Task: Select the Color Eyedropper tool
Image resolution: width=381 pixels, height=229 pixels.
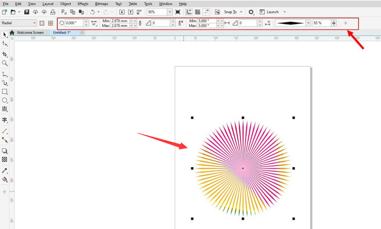Action: 4,171
